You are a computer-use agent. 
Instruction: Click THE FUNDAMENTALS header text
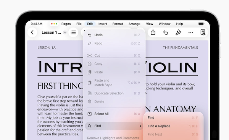[x=181, y=47]
